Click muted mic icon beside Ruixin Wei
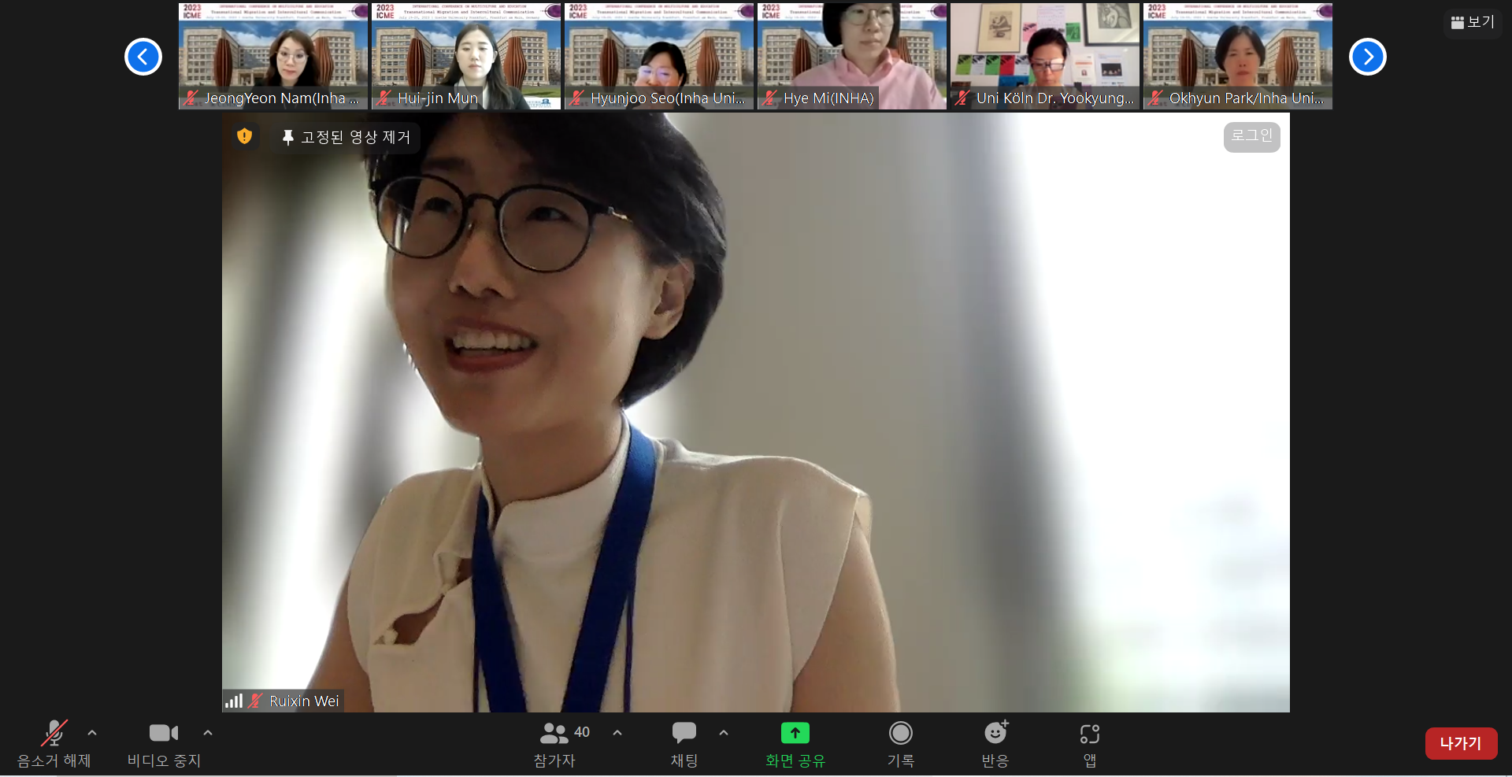The width and height of the screenshot is (1512, 777). pos(254,701)
